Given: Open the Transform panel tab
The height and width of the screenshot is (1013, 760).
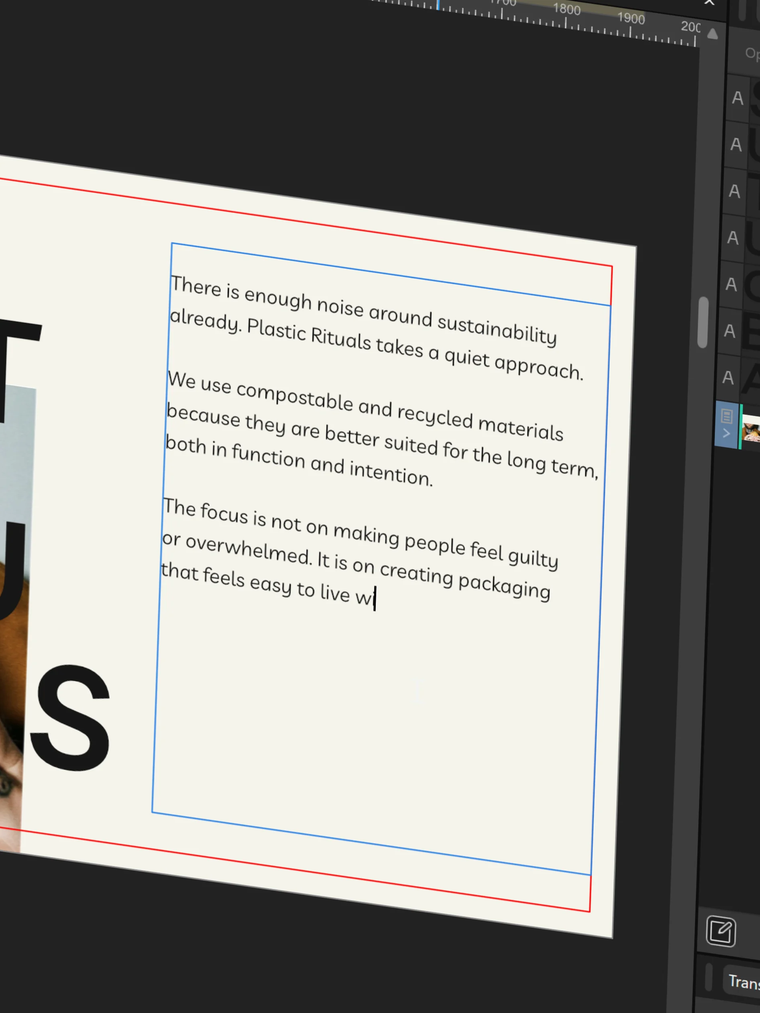Looking at the screenshot, I should [744, 982].
